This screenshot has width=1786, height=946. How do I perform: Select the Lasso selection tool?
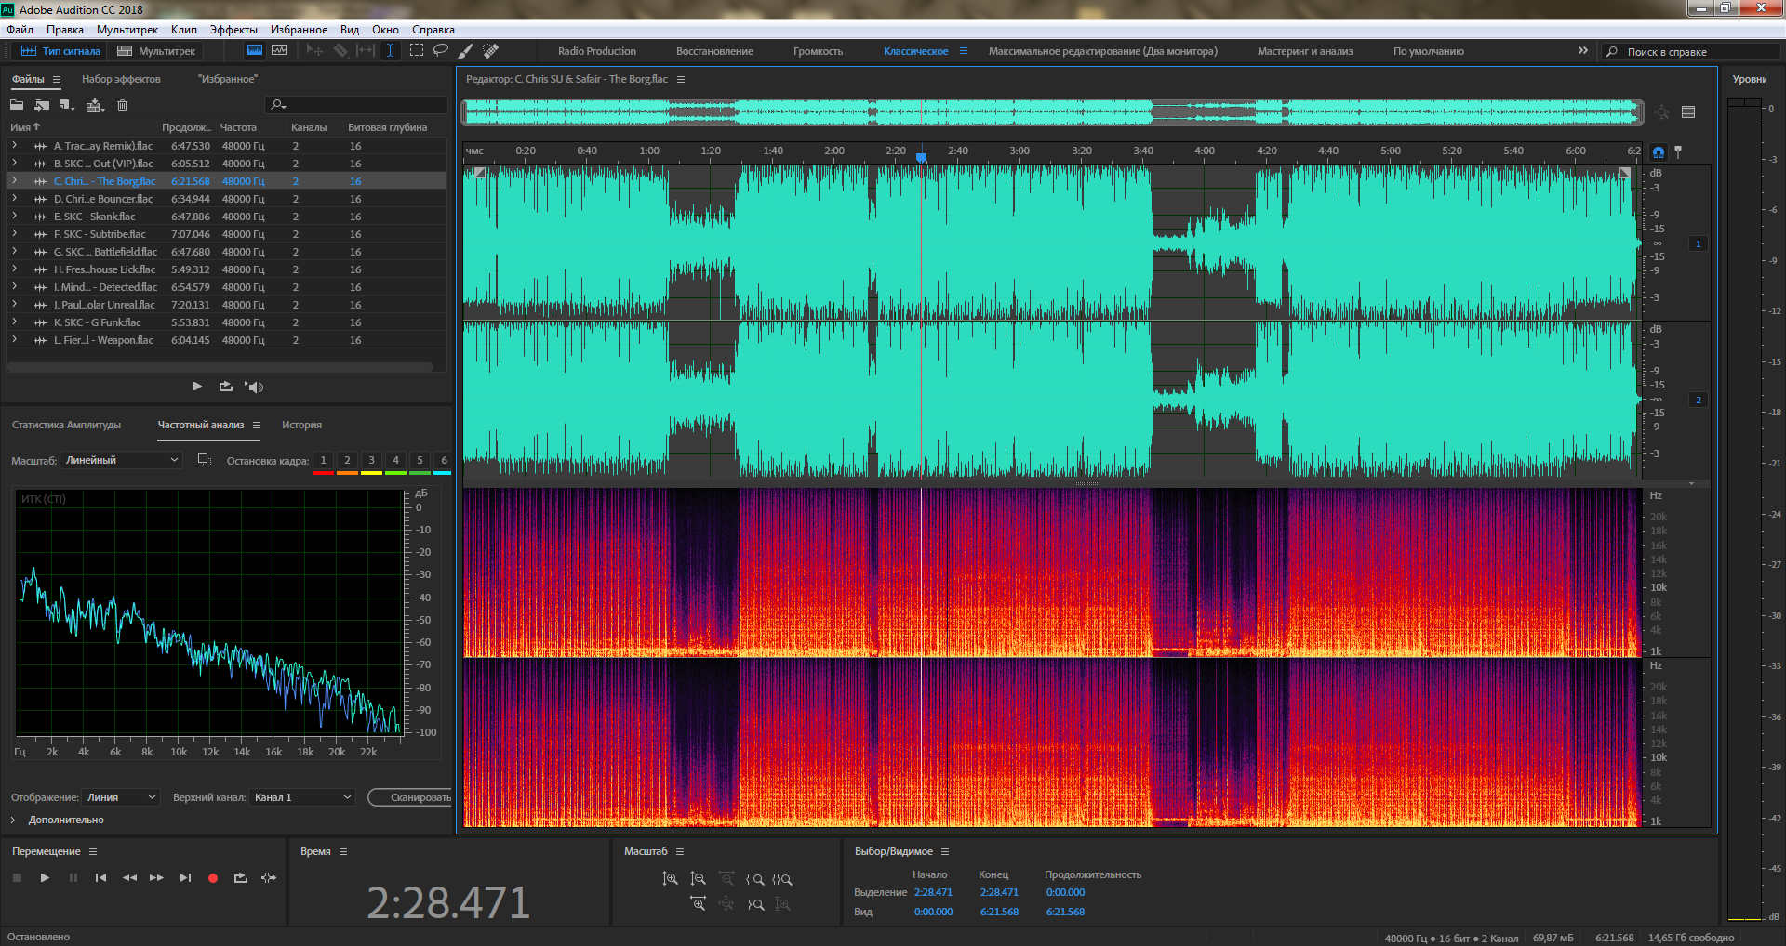[441, 50]
